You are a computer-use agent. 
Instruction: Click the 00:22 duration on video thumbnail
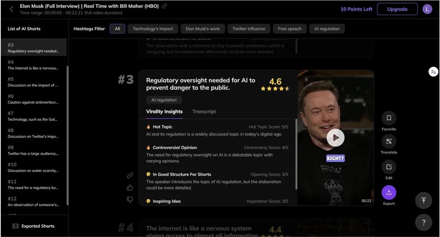point(366,201)
